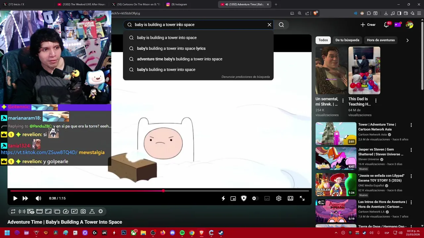Screen dimensions: 424x238
Task: Open Windows Start menu
Action: pyautogui.click(x=7, y=233)
